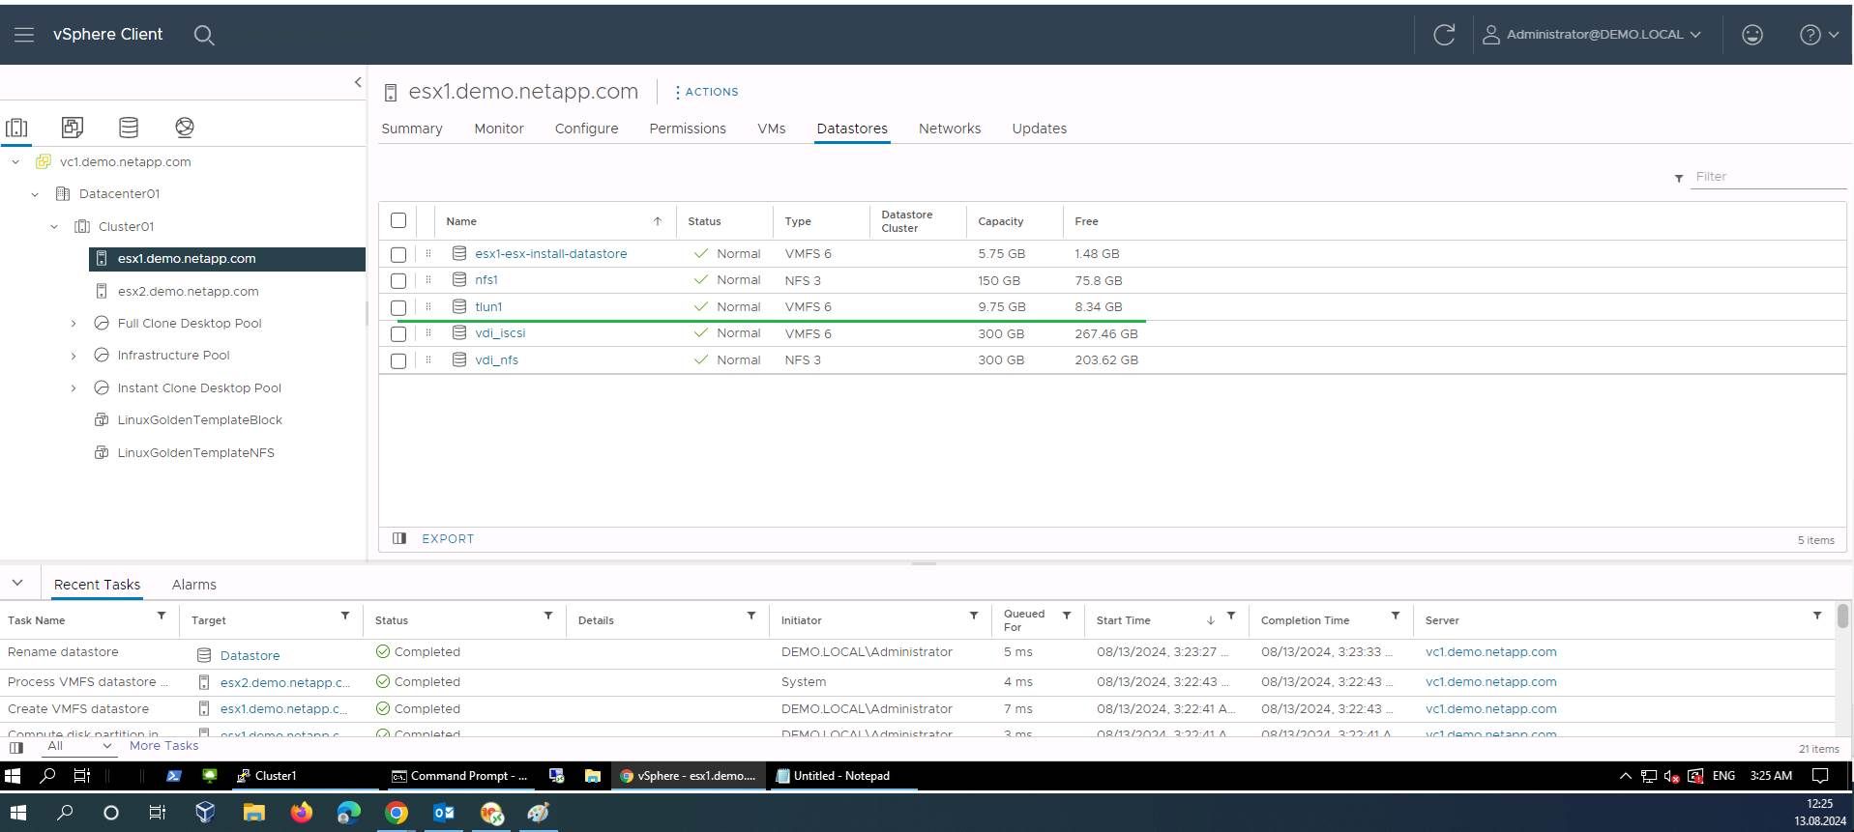Open the Storage inventory view icon
This screenshot has height=832, width=1854.
[129, 128]
